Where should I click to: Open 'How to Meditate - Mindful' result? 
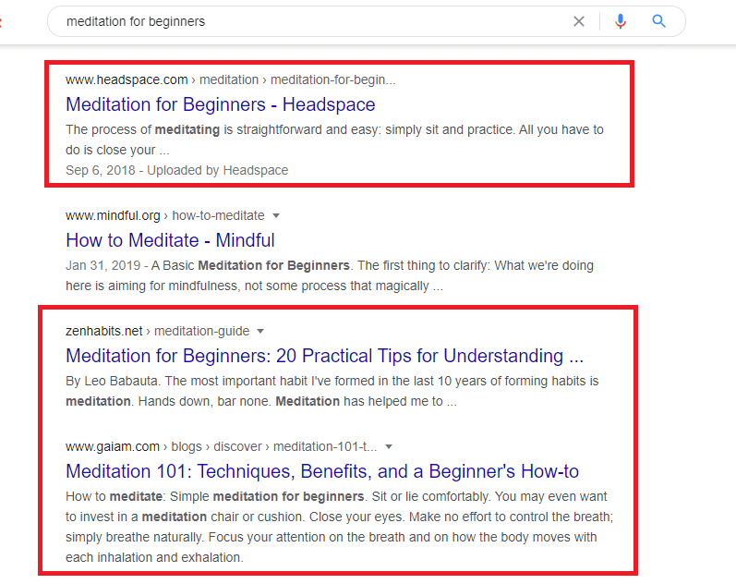pyautogui.click(x=170, y=240)
